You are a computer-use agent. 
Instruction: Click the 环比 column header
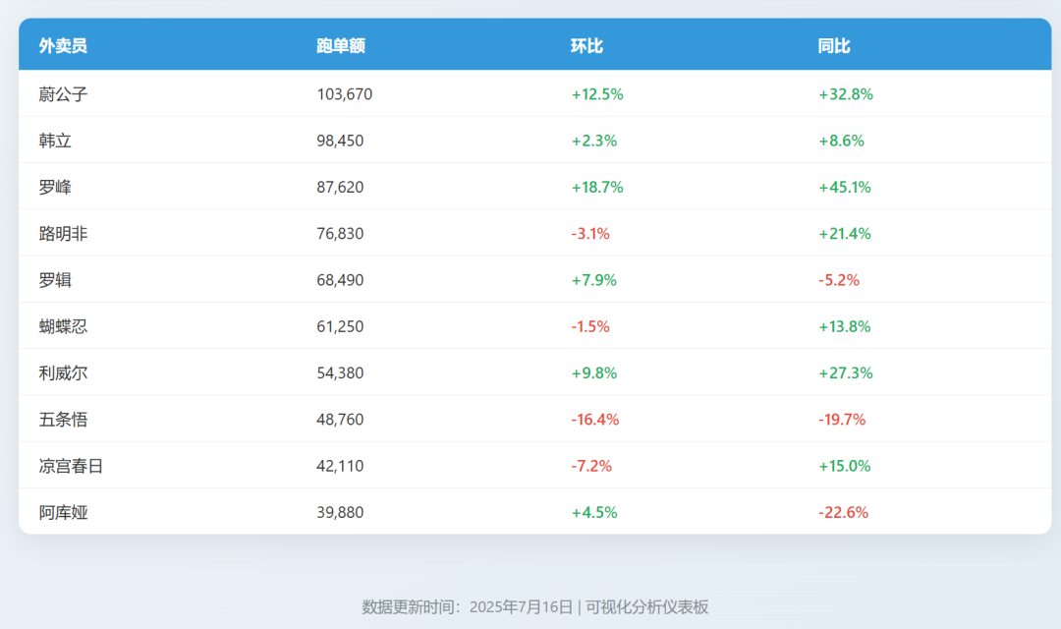(587, 45)
